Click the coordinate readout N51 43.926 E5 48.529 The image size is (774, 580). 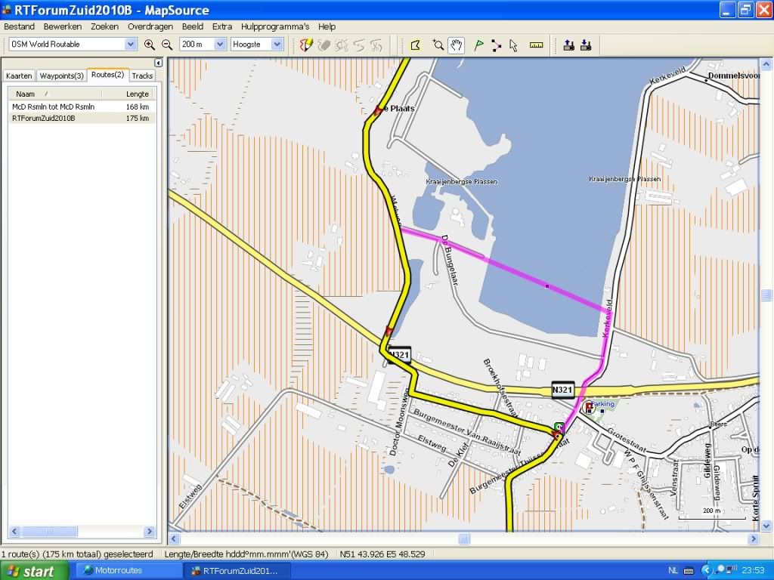(382, 554)
